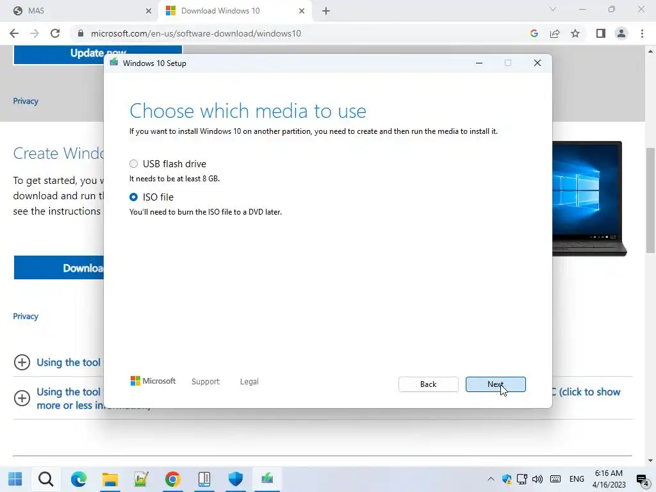Click scrollbar up arrow
Viewport: 656px width, 492px height.
pos(650,51)
